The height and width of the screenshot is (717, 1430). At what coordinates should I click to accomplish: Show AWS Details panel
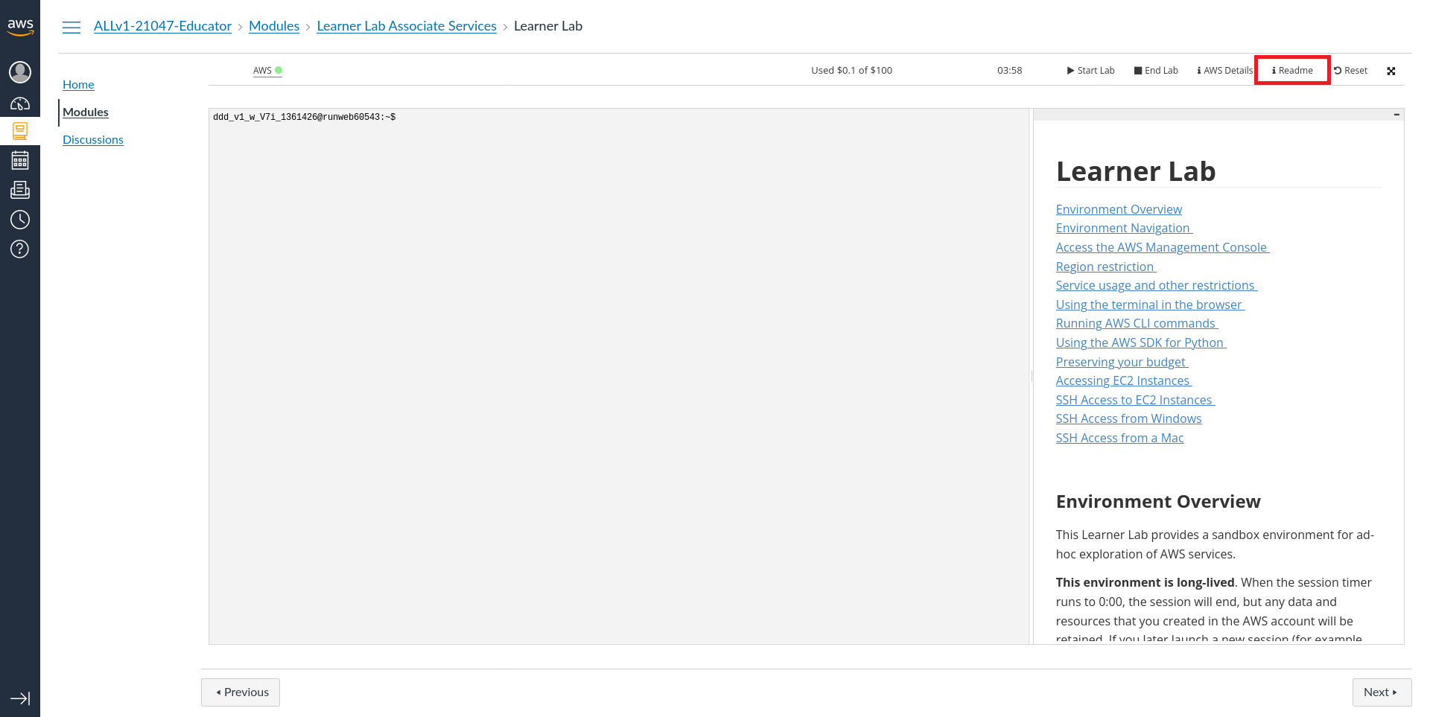click(x=1224, y=71)
